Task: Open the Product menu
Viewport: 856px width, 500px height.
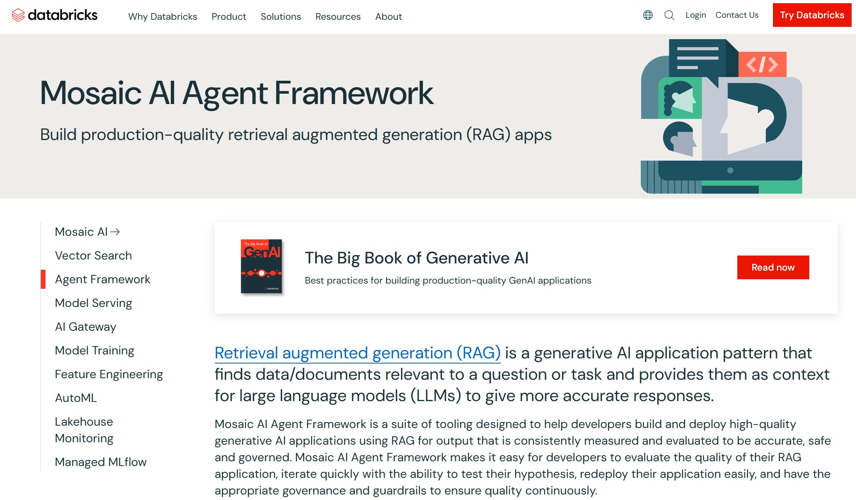Action: 229,17
